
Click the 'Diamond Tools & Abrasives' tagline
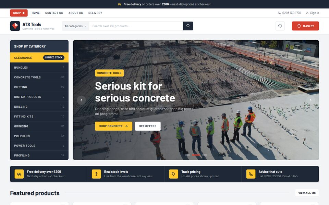point(38,29)
